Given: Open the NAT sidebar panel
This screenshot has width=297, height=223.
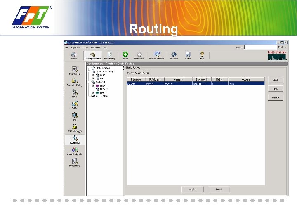Looking at the screenshot, I should (x=75, y=94).
